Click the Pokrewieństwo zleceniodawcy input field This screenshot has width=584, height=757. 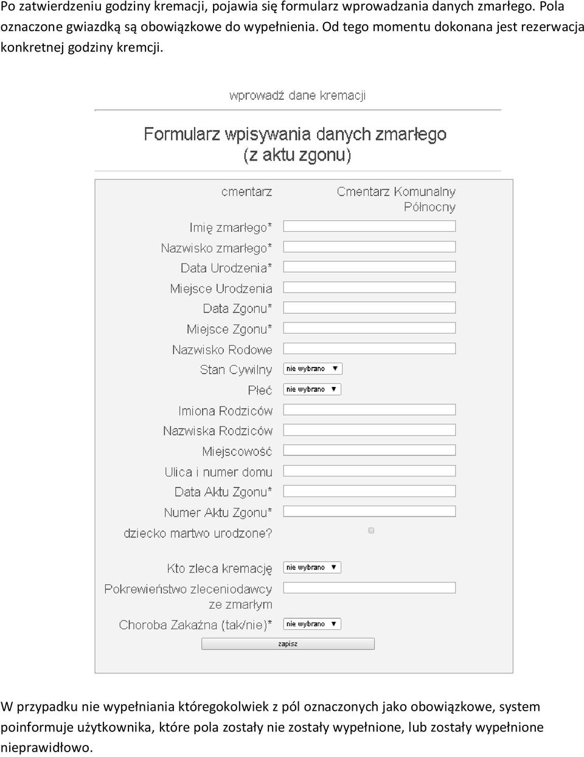pos(369,588)
